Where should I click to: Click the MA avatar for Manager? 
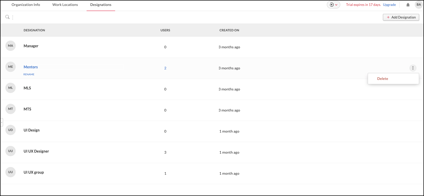tap(11, 46)
